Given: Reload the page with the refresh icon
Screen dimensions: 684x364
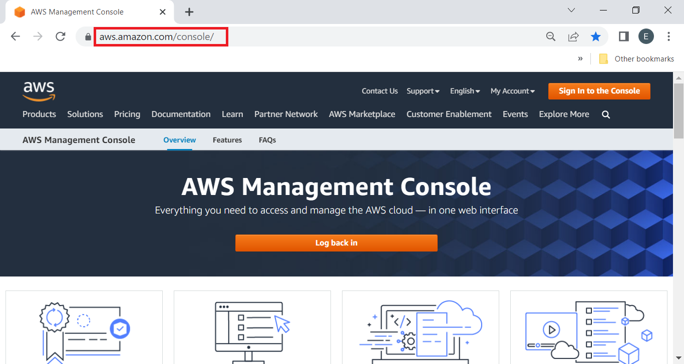Looking at the screenshot, I should [x=61, y=36].
